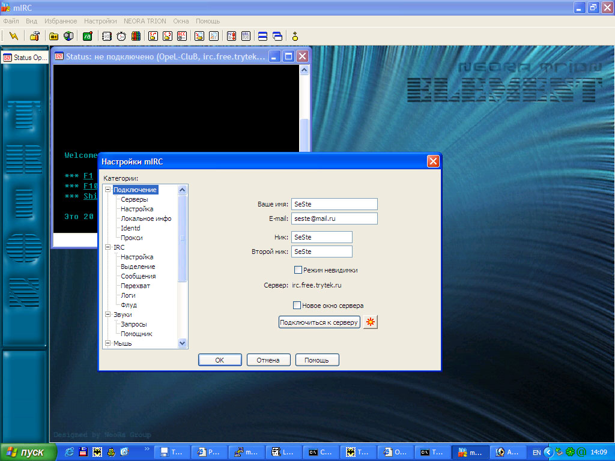Confirm settings with OK button
Screen dimensions: 615x461
[220, 360]
